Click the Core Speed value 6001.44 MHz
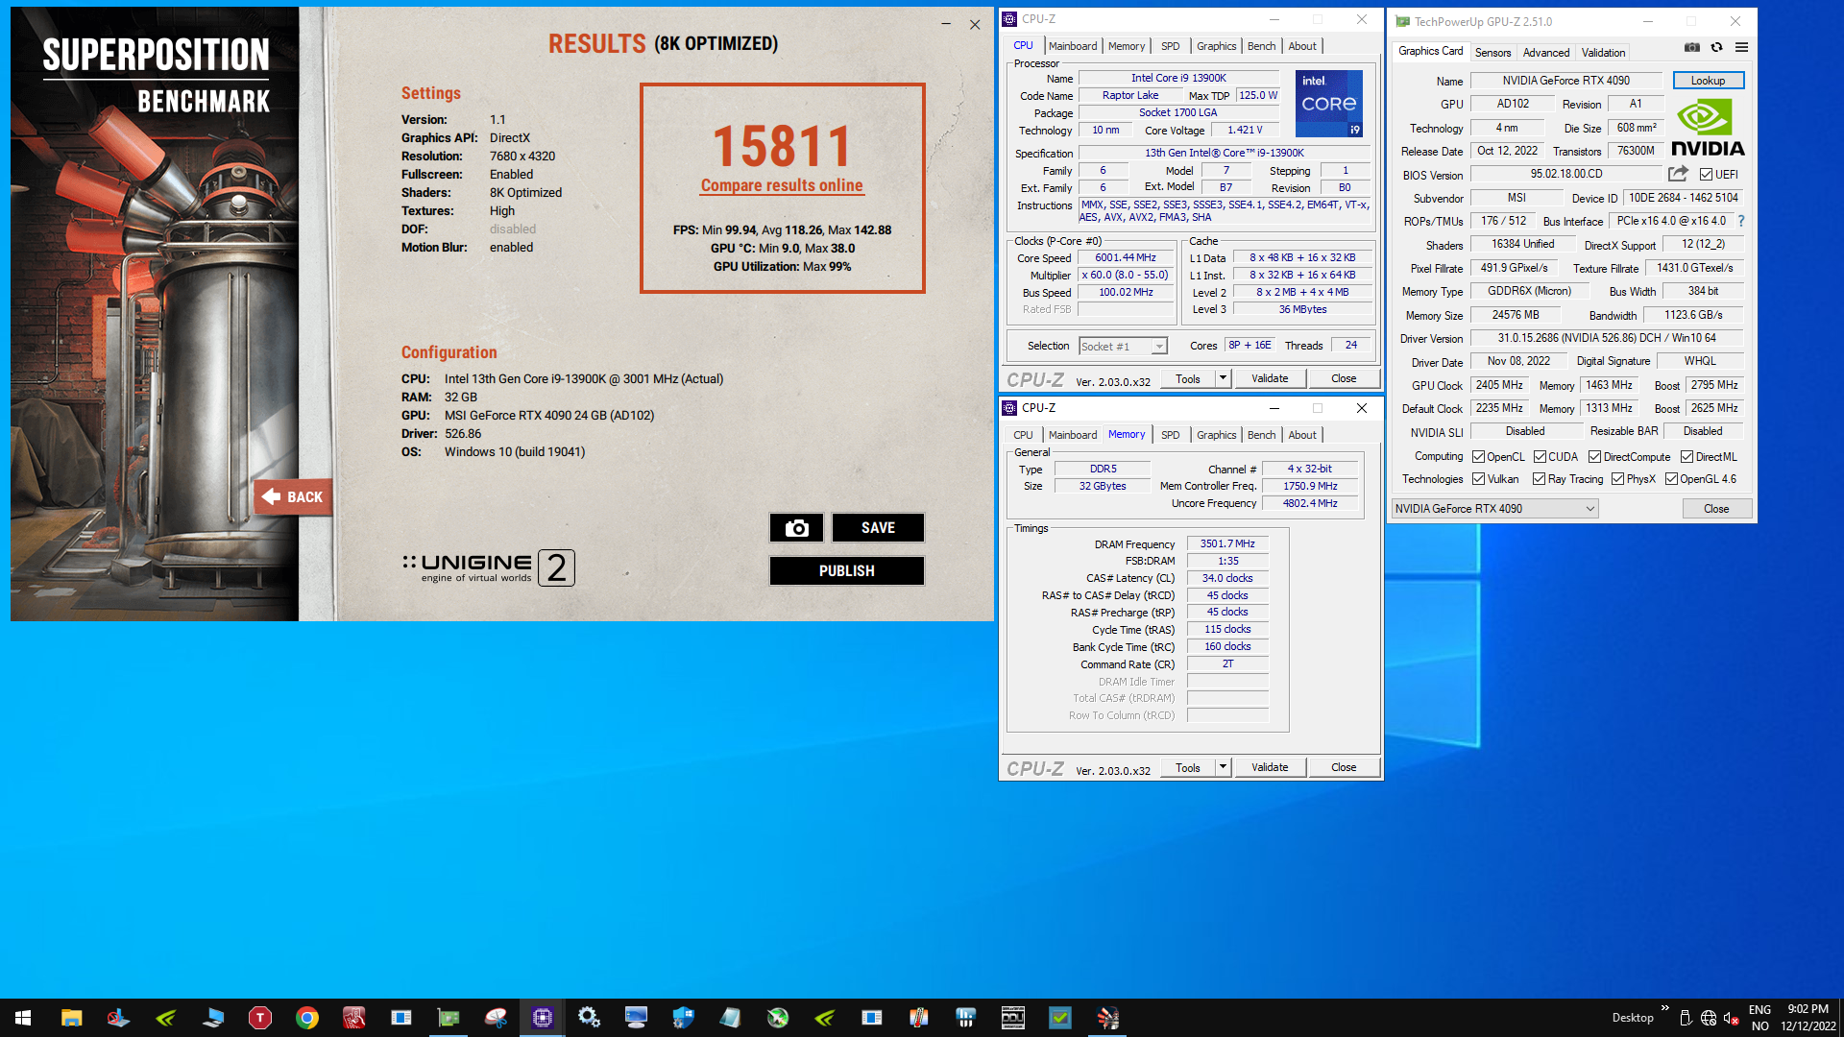This screenshot has height=1037, width=1844. pos(1126,257)
